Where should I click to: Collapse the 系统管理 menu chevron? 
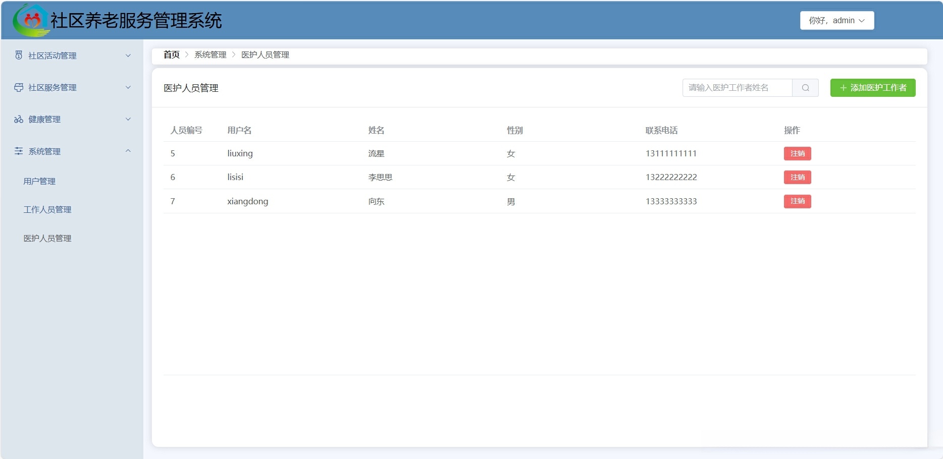click(x=128, y=151)
